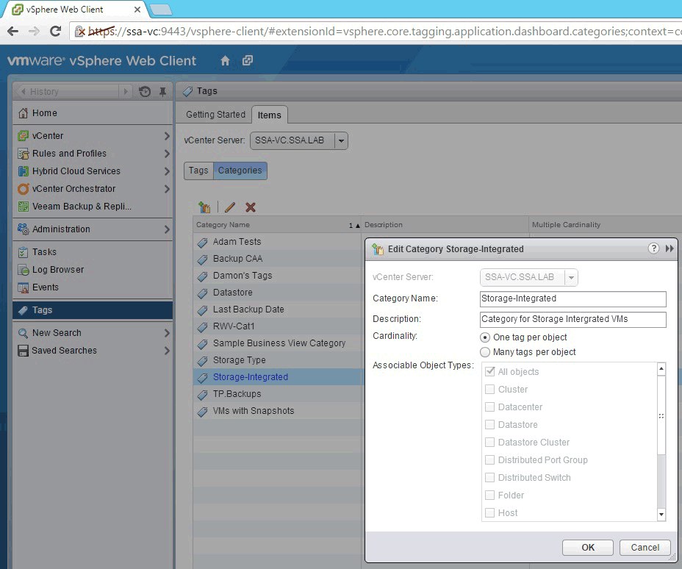The width and height of the screenshot is (682, 569).
Task: Click the vCenter icon in navigator
Action: (x=23, y=136)
